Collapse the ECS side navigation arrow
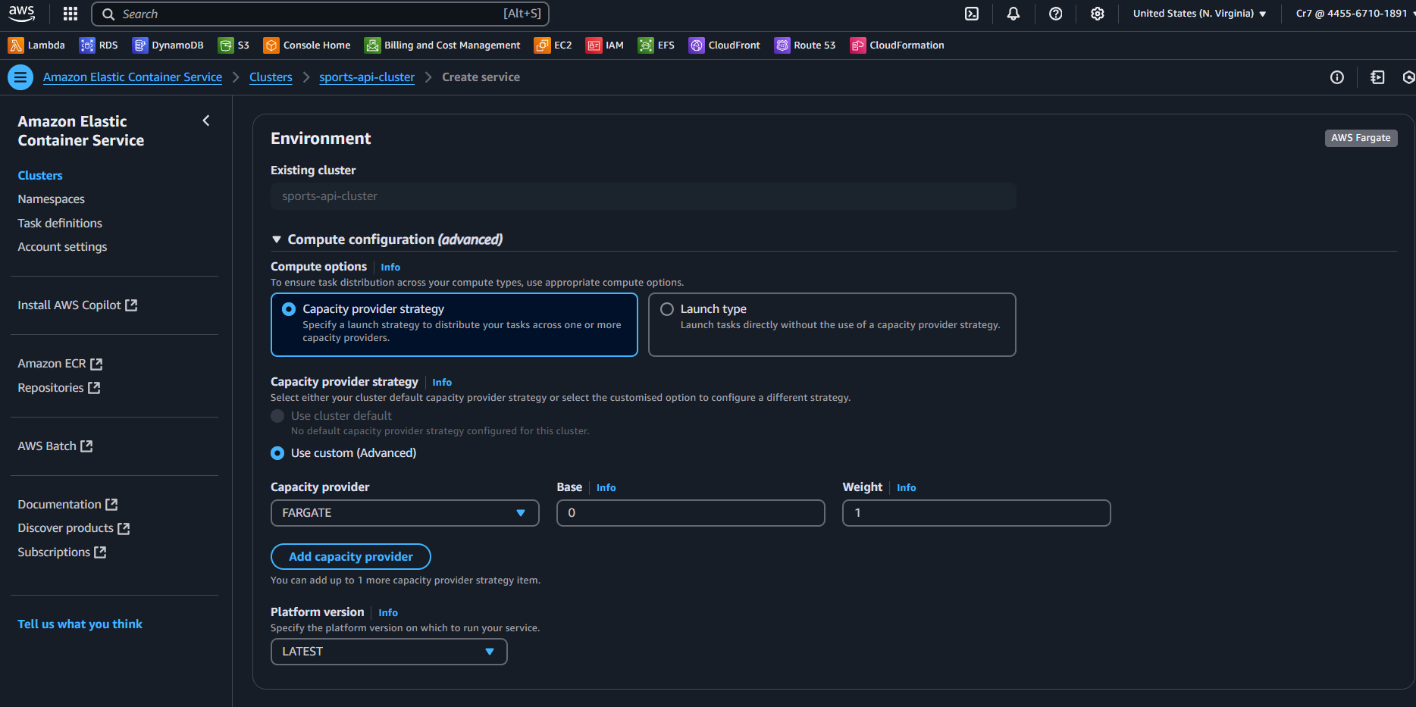 (x=206, y=120)
